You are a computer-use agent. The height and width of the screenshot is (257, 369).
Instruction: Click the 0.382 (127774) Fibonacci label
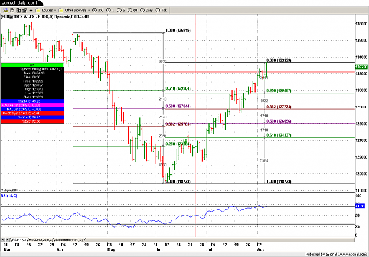click(x=279, y=107)
